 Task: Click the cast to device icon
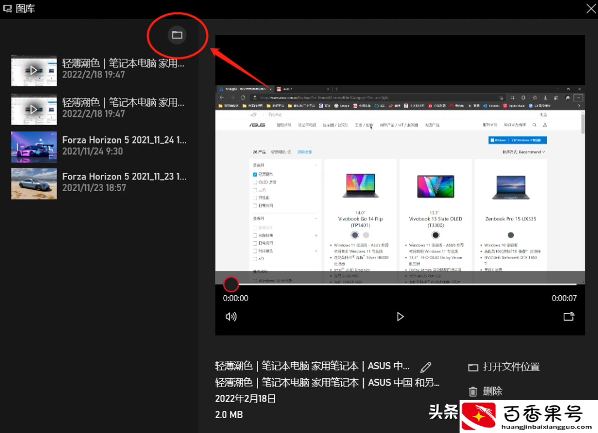569,317
